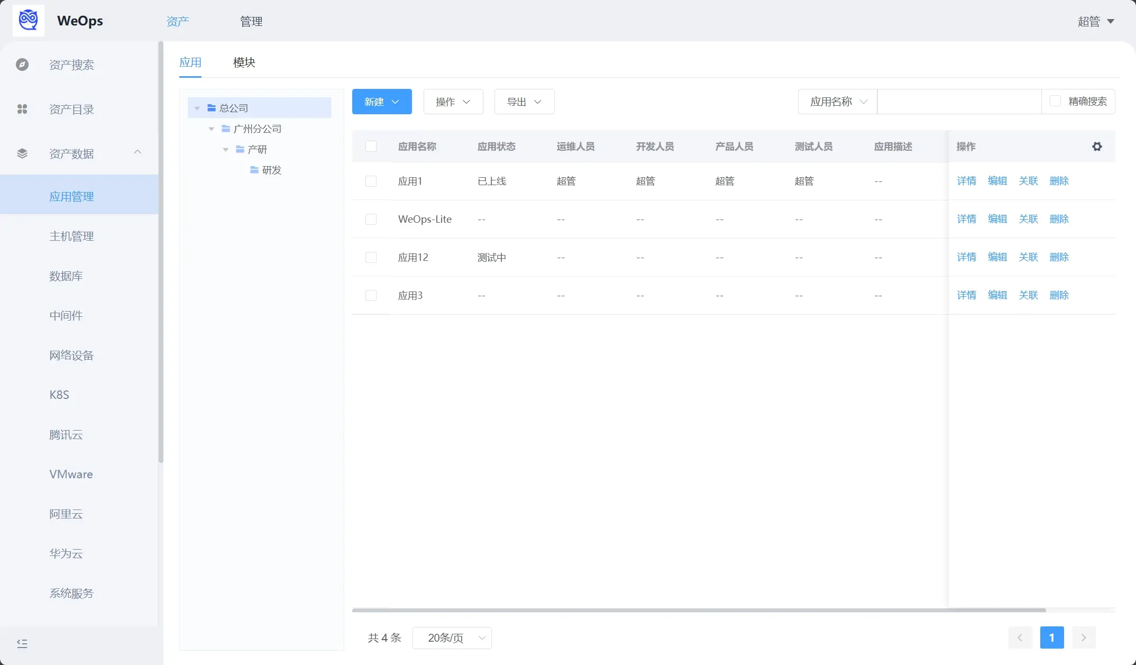
Task: Check the row for 应用12
Action: (x=371, y=257)
